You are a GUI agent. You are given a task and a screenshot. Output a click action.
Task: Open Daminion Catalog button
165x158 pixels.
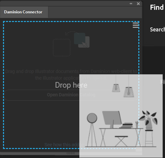tap(71, 95)
